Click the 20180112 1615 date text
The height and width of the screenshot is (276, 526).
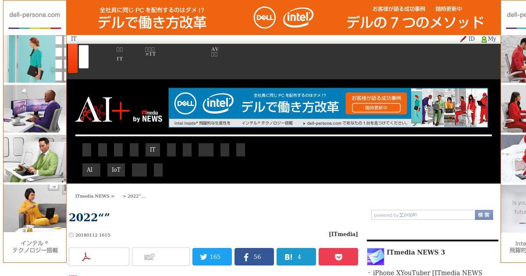tap(92, 235)
